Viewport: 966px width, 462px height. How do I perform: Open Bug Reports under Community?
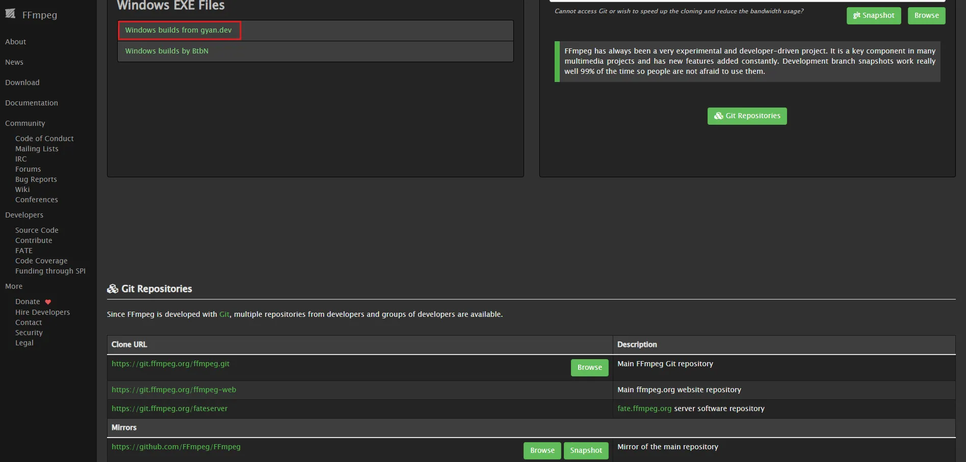pyautogui.click(x=36, y=179)
